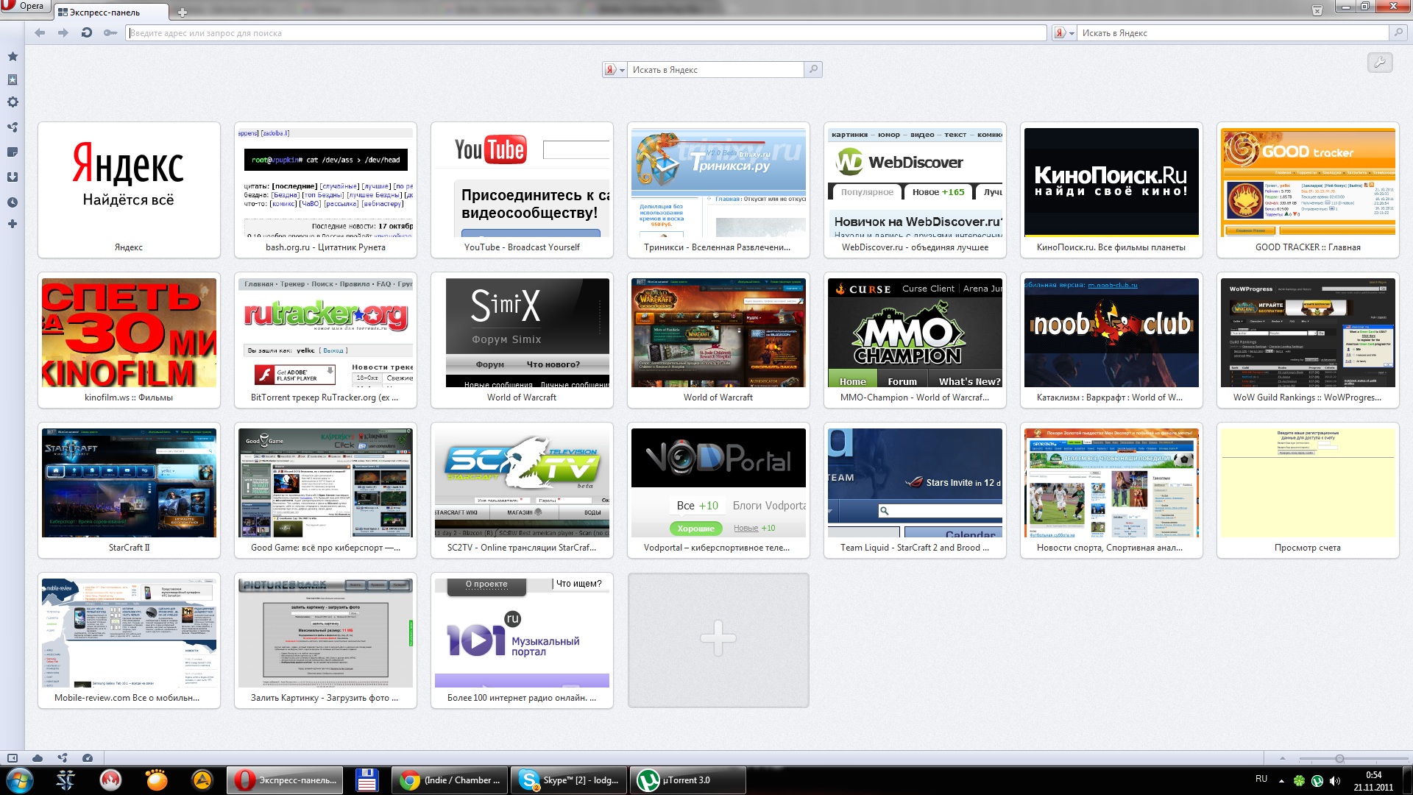1413x795 pixels.
Task: Add a panel with sidebar plus icon
Action: click(13, 224)
